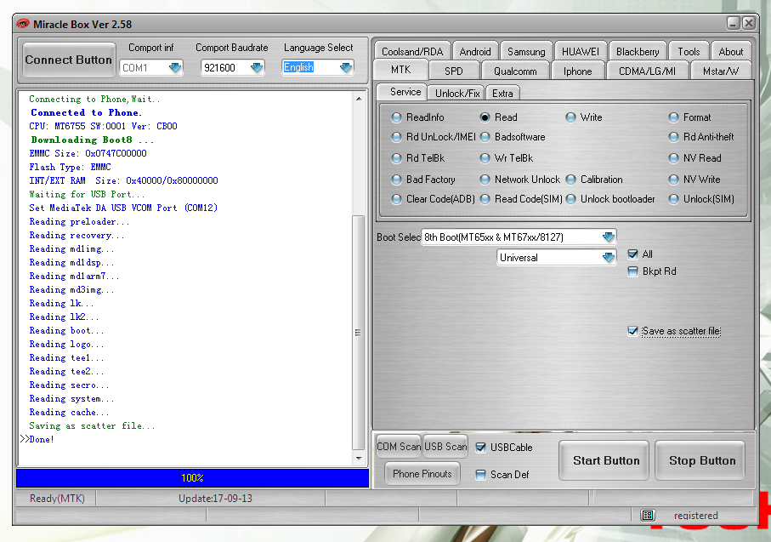
Task: Click the 'CPU: MT6755' log line
Action: [x=103, y=126]
